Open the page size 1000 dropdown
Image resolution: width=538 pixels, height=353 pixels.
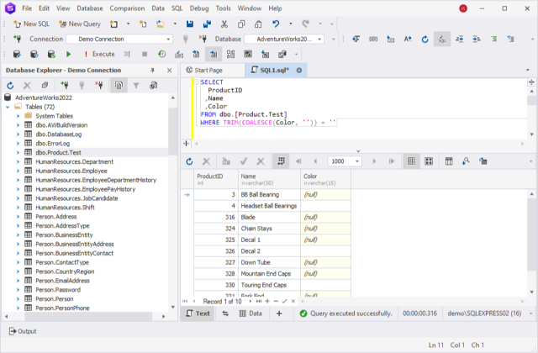click(x=358, y=161)
